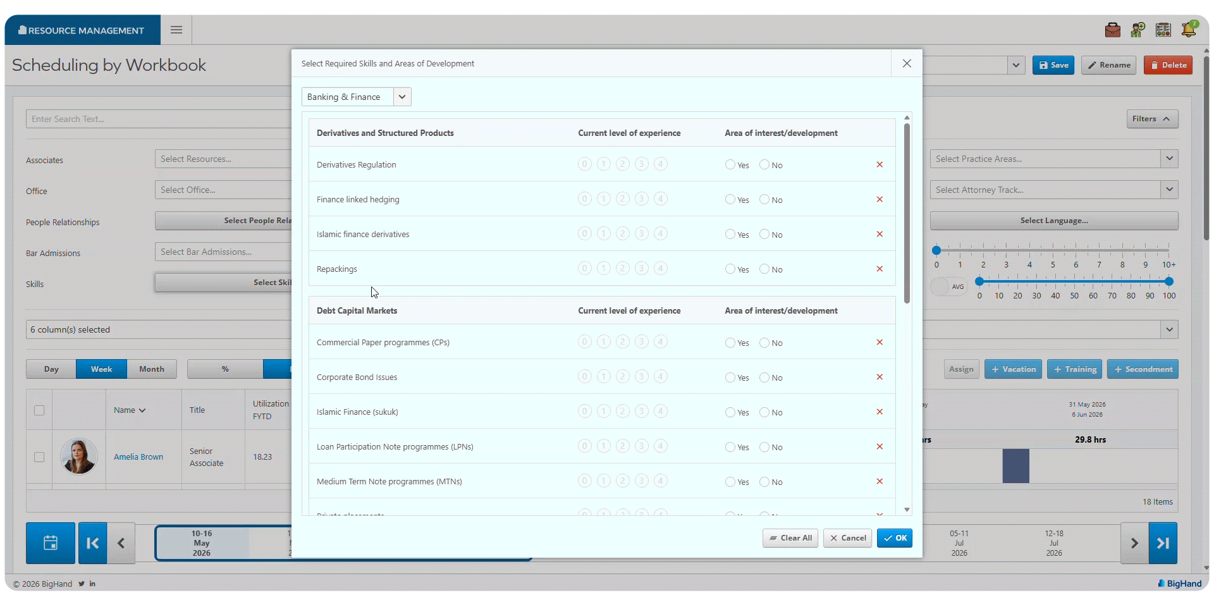Remove Medium Term Note programmes row
1214x607 pixels.
point(880,481)
